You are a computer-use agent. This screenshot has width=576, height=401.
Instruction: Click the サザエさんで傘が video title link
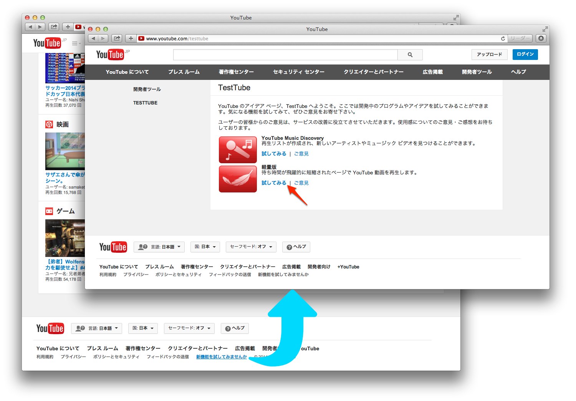(x=65, y=177)
